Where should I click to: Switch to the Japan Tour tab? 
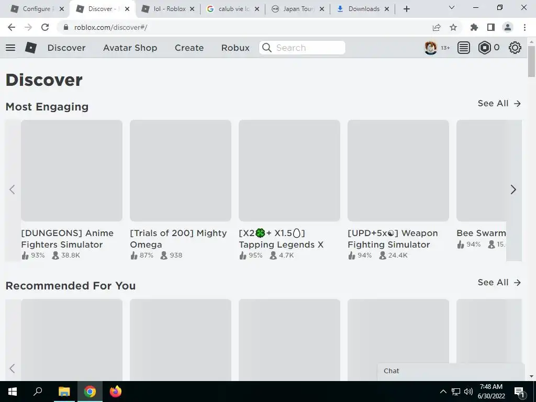(x=298, y=9)
